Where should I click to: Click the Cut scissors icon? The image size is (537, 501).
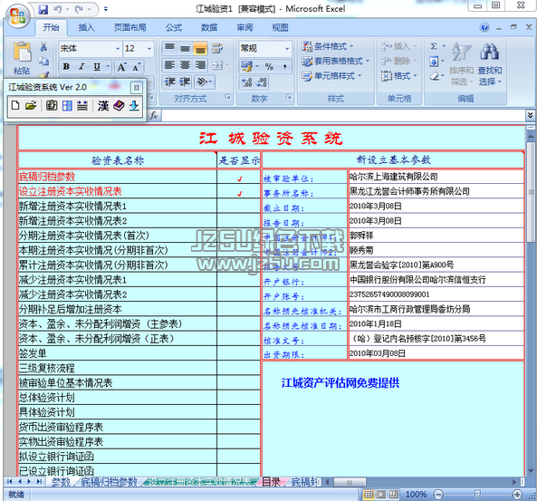(x=43, y=46)
